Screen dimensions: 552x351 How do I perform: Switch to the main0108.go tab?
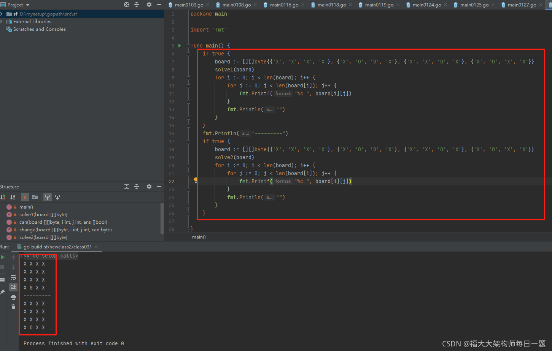(236, 5)
